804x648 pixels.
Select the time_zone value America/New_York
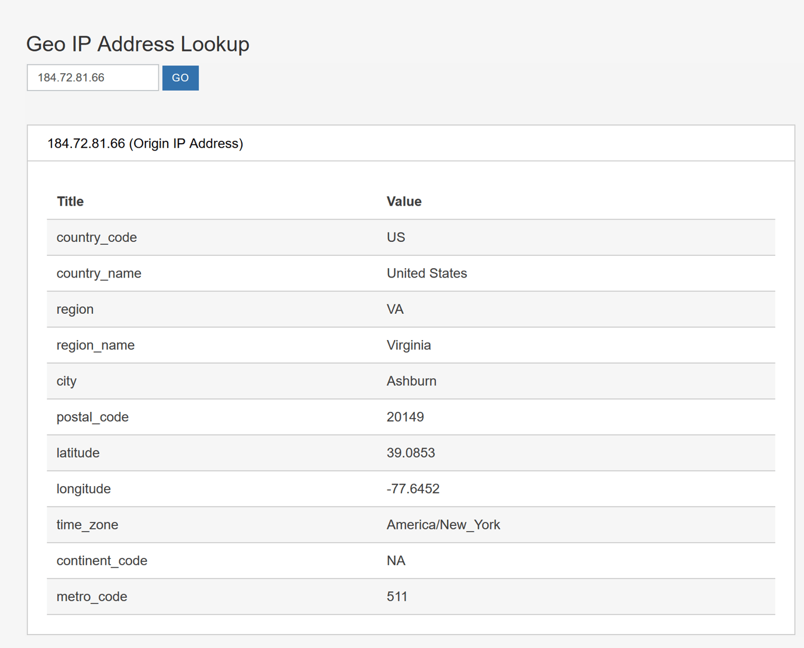pos(443,525)
